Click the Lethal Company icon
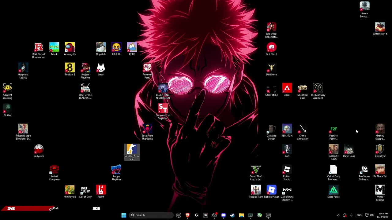The image size is (392, 220). (54, 173)
